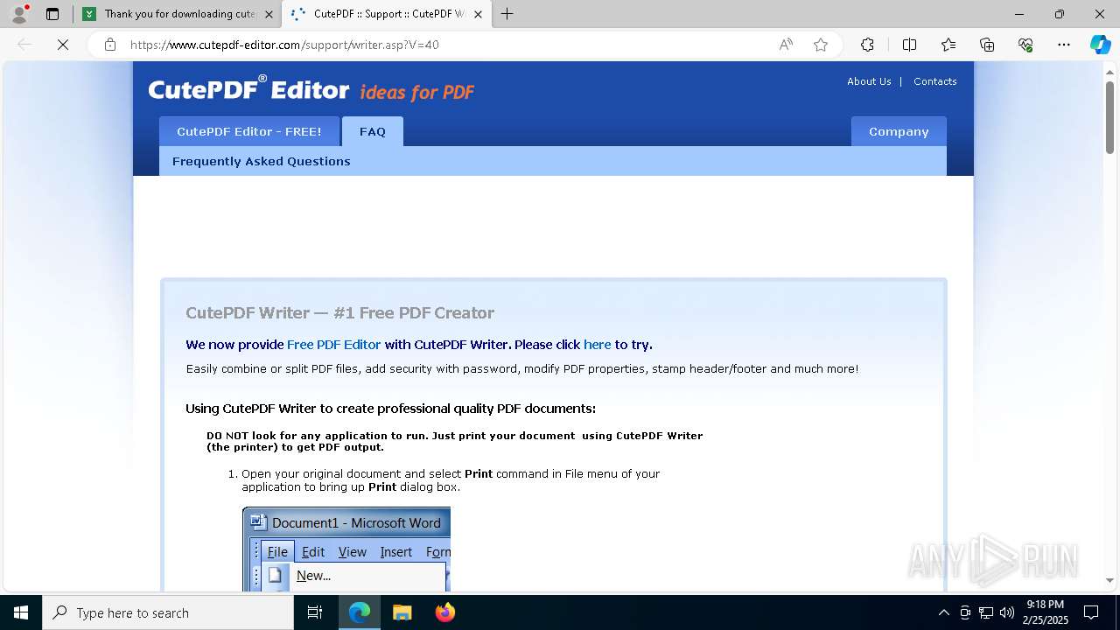Go back with the browser back arrow
This screenshot has height=630, width=1120.
click(24, 45)
